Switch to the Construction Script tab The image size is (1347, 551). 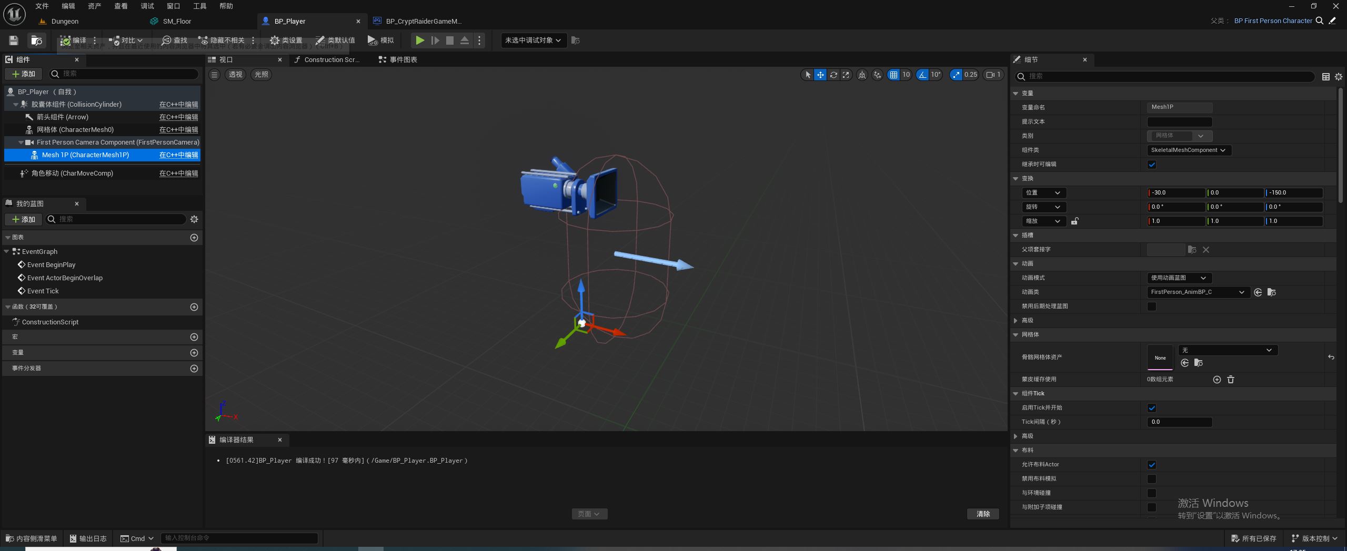click(327, 60)
